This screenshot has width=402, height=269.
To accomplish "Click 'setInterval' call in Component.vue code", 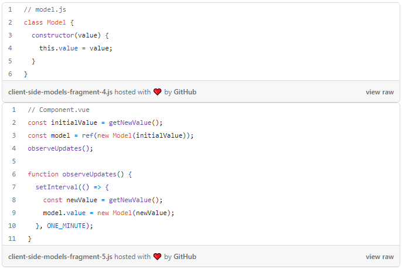I will click(57, 187).
